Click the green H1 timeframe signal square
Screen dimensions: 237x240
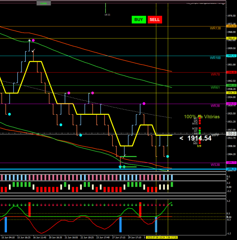pyautogui.click(x=200, y=131)
